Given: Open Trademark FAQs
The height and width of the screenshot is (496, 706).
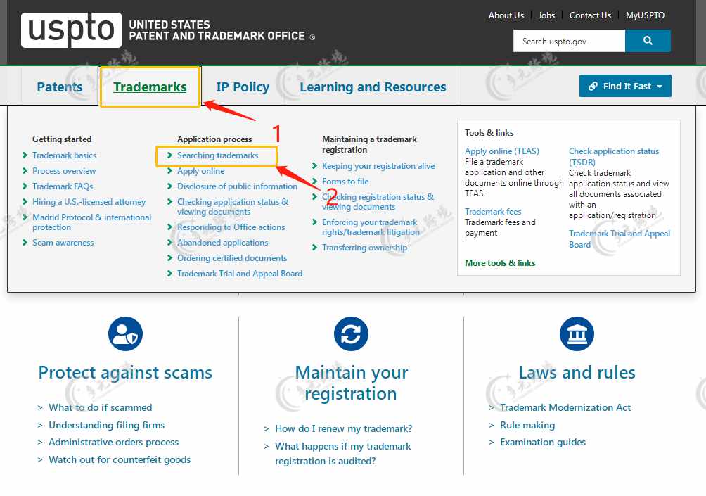Looking at the screenshot, I should 63,186.
